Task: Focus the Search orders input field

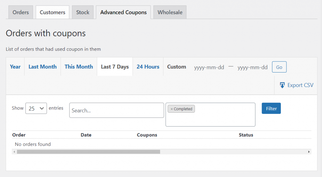Action: [x=116, y=110]
